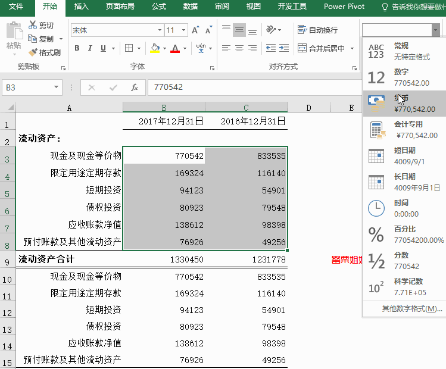Switch to the 审阅 tab
The height and width of the screenshot is (369, 446).
click(222, 7)
